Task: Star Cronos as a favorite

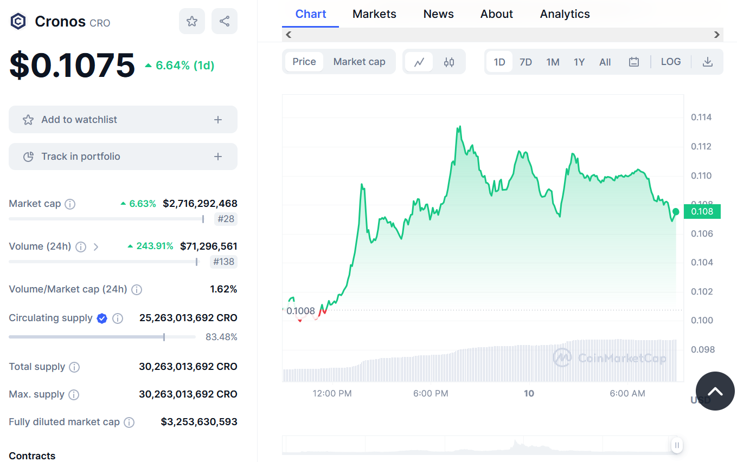Action: point(192,21)
